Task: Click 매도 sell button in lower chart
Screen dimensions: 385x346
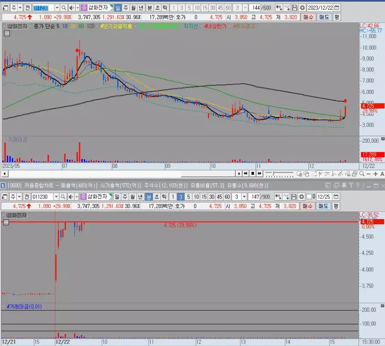Action: [323, 206]
